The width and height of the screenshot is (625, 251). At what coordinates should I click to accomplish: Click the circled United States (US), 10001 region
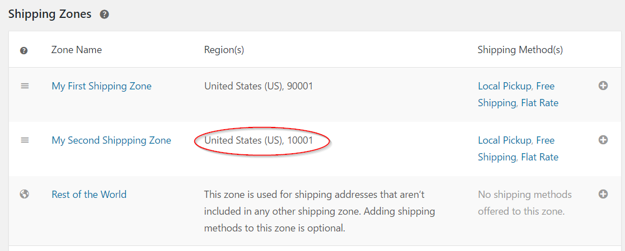click(x=259, y=140)
